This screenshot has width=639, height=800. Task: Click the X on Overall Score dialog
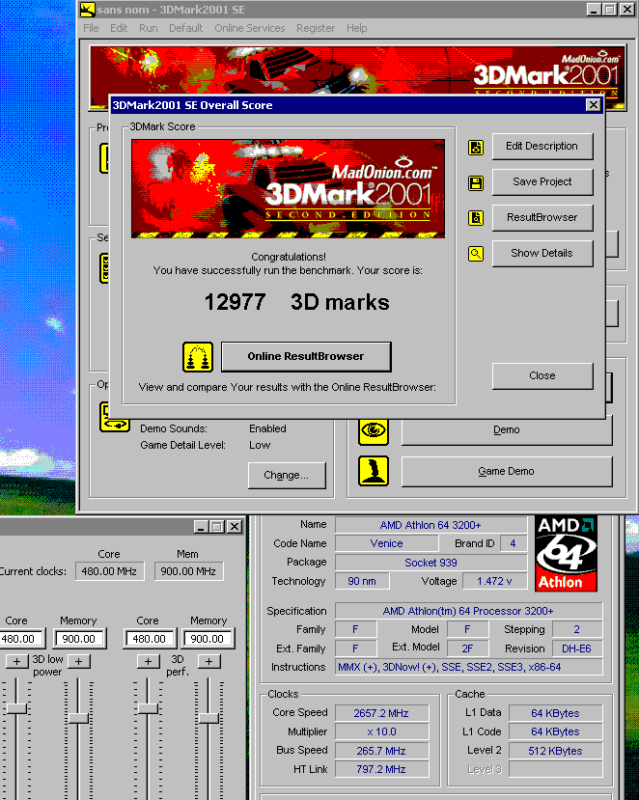click(593, 105)
